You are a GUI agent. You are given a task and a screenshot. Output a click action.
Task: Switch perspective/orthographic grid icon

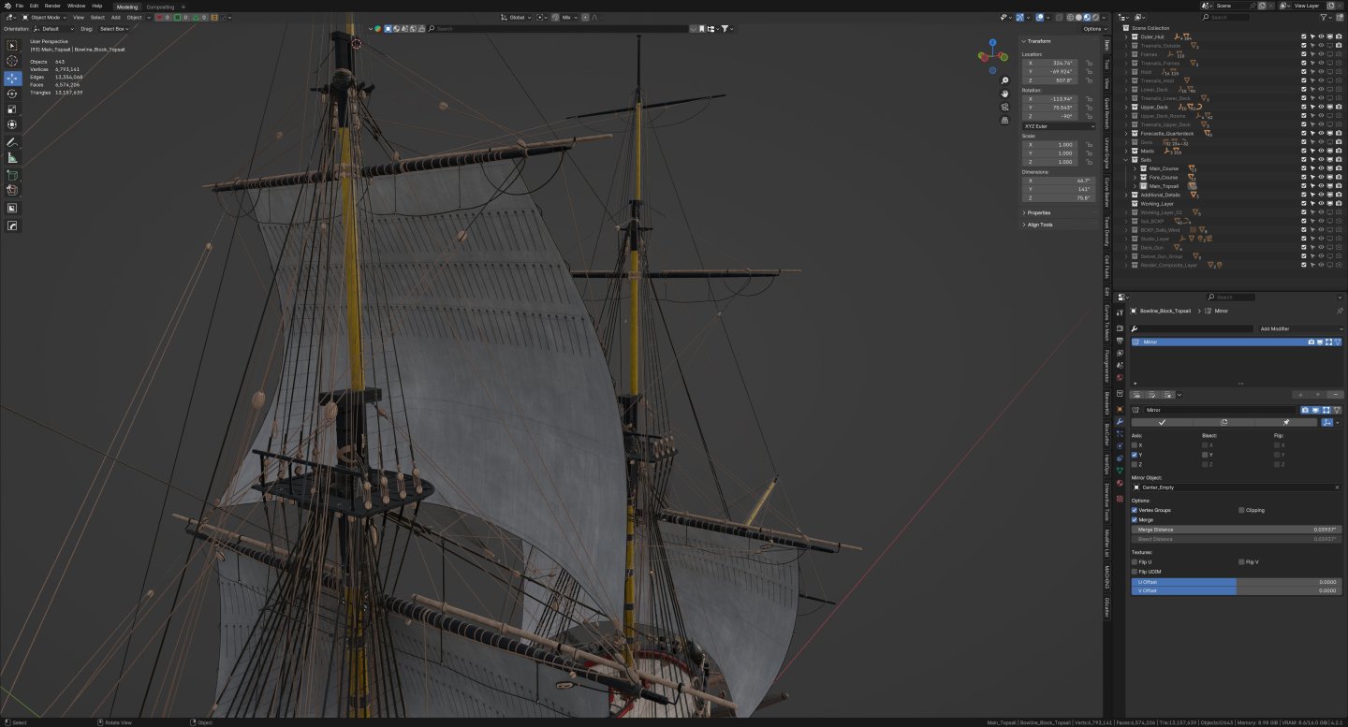[1004, 120]
